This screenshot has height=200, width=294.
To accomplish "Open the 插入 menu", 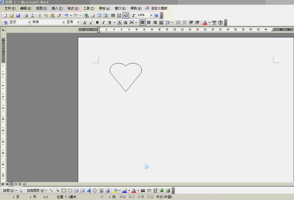I will 57,8.
